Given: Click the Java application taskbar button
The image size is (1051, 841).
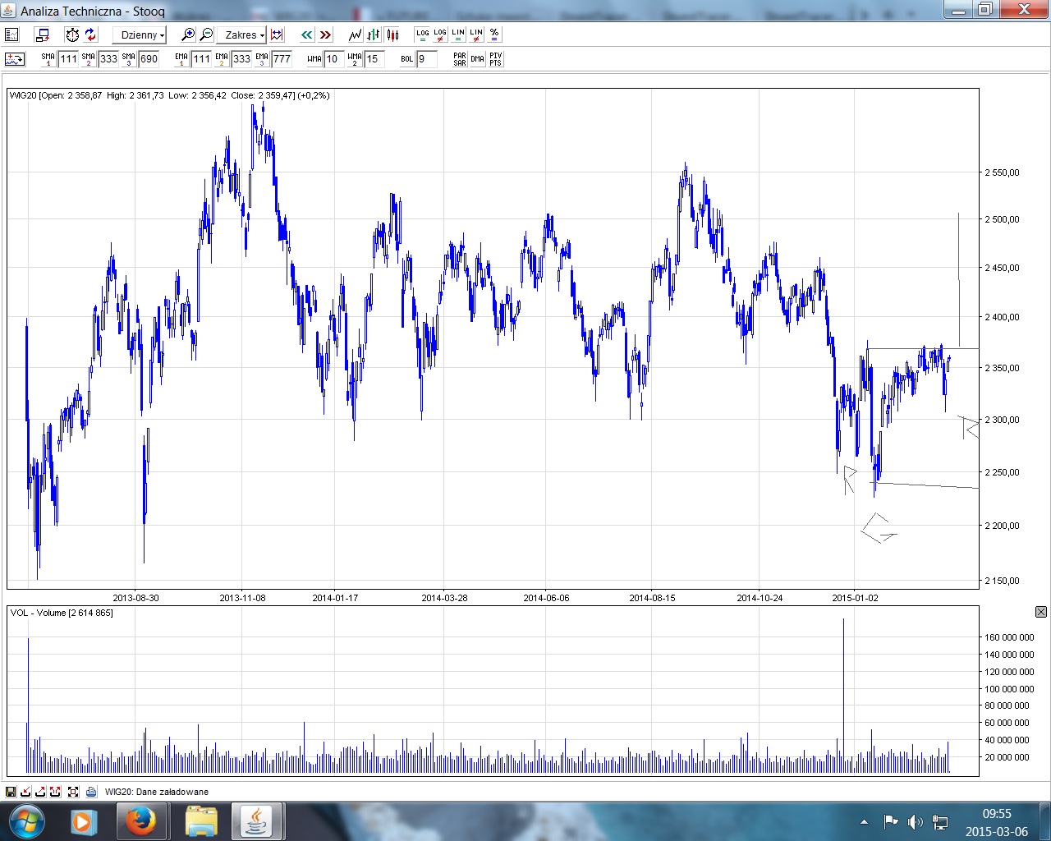Looking at the screenshot, I should click(x=259, y=821).
